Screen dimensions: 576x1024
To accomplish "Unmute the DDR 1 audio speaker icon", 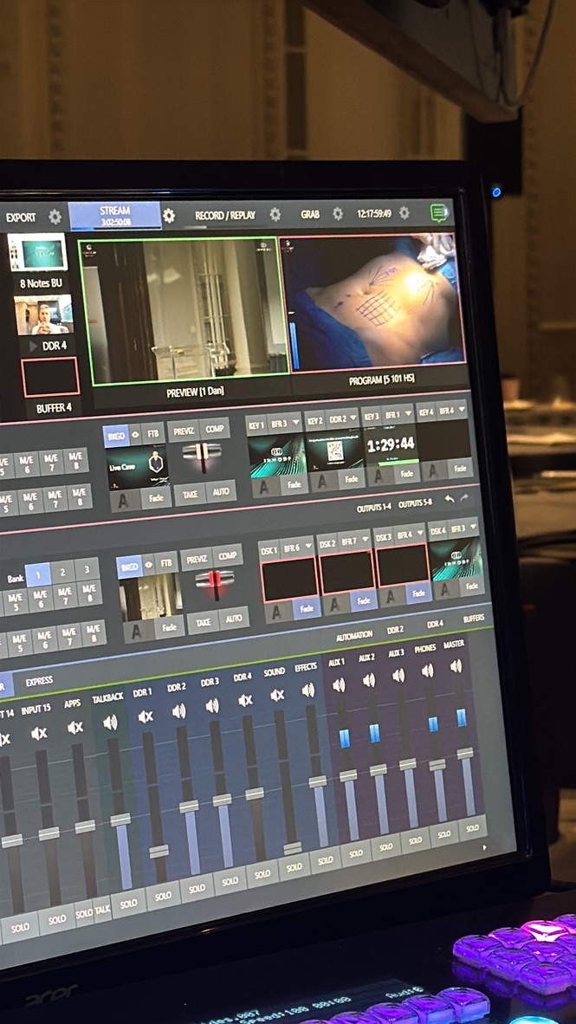I will coord(145,716).
